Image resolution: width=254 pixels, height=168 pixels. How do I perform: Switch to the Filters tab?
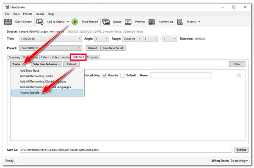point(45,57)
